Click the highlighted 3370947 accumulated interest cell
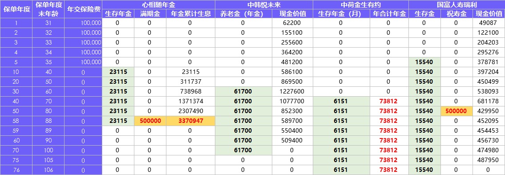 (x=191, y=121)
